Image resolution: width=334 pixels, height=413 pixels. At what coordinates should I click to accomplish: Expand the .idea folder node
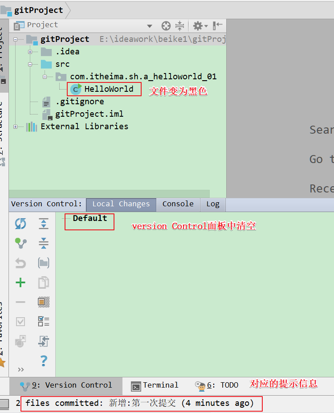(30, 52)
